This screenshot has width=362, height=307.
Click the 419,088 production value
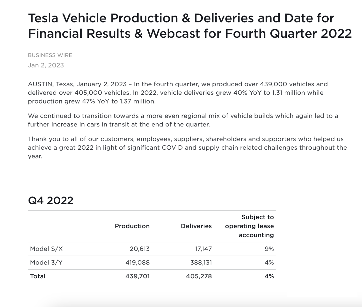click(x=137, y=262)
